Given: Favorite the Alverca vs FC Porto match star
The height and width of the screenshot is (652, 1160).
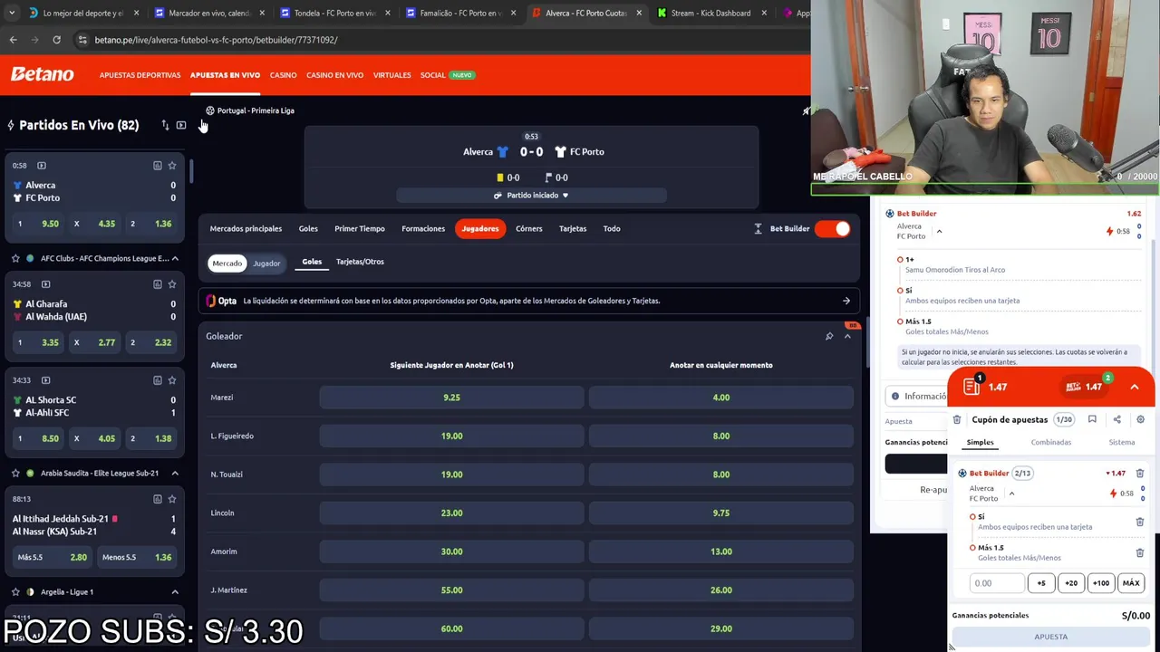Looking at the screenshot, I should click(172, 166).
